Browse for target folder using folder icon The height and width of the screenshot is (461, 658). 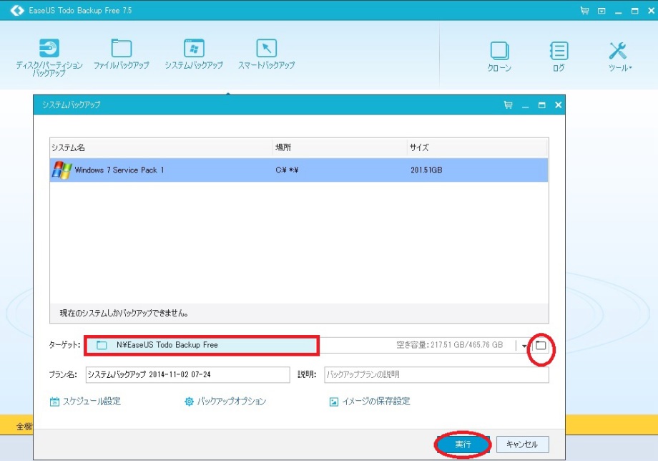[541, 346]
